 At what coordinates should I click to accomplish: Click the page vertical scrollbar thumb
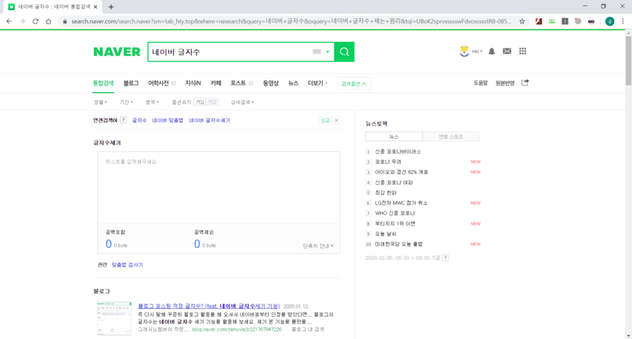[629, 61]
